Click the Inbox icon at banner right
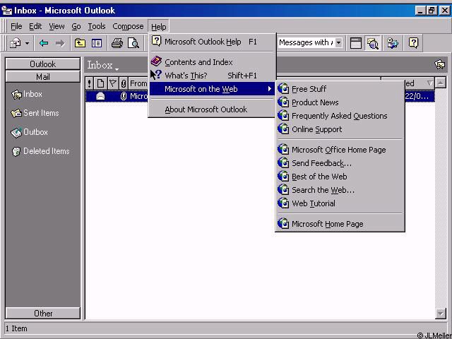 (x=439, y=64)
